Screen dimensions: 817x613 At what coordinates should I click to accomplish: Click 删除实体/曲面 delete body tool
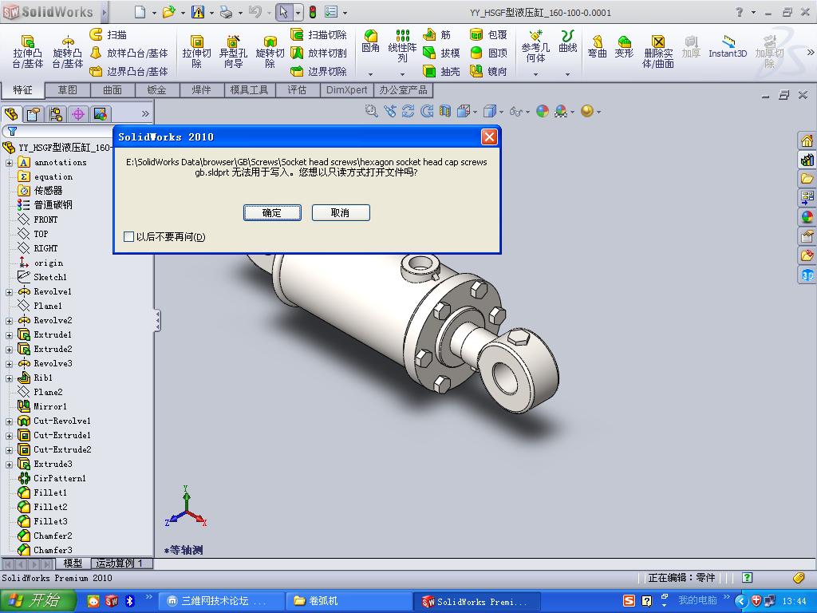pos(658,52)
